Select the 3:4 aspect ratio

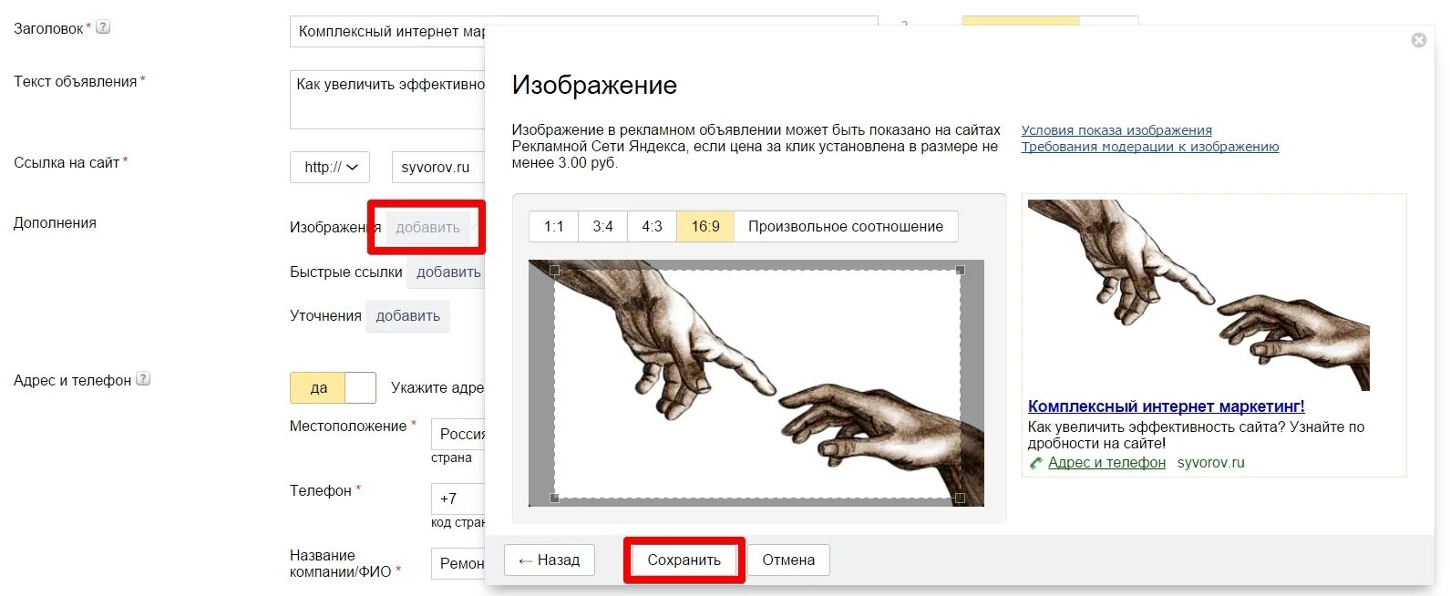pyautogui.click(x=602, y=227)
